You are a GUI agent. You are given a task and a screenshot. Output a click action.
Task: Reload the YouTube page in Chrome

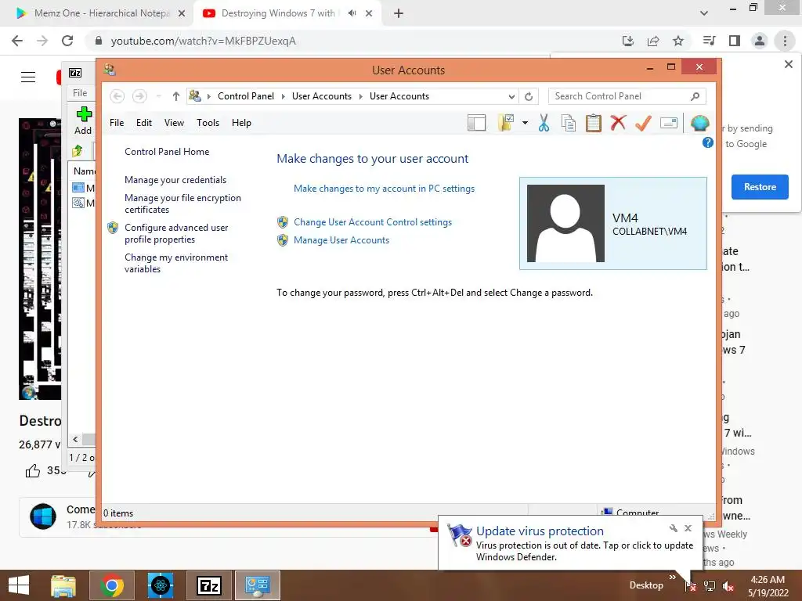point(67,41)
